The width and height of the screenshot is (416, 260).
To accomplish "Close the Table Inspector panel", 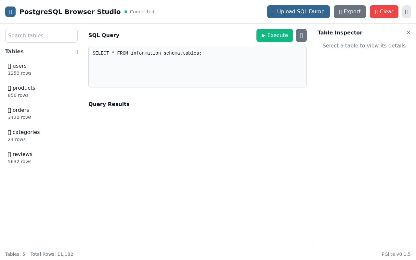I will (409, 32).
